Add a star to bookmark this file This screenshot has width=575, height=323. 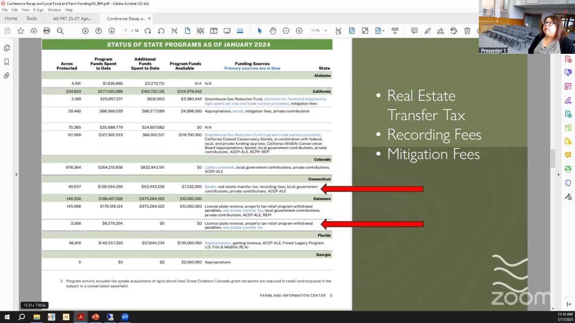pos(21,31)
